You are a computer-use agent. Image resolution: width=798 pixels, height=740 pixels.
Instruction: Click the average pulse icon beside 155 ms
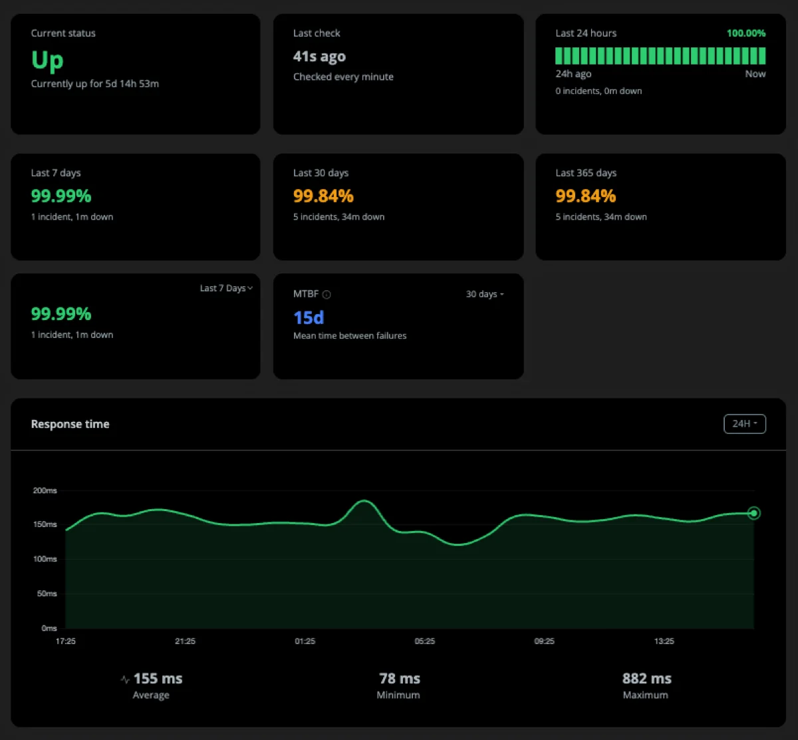point(125,679)
